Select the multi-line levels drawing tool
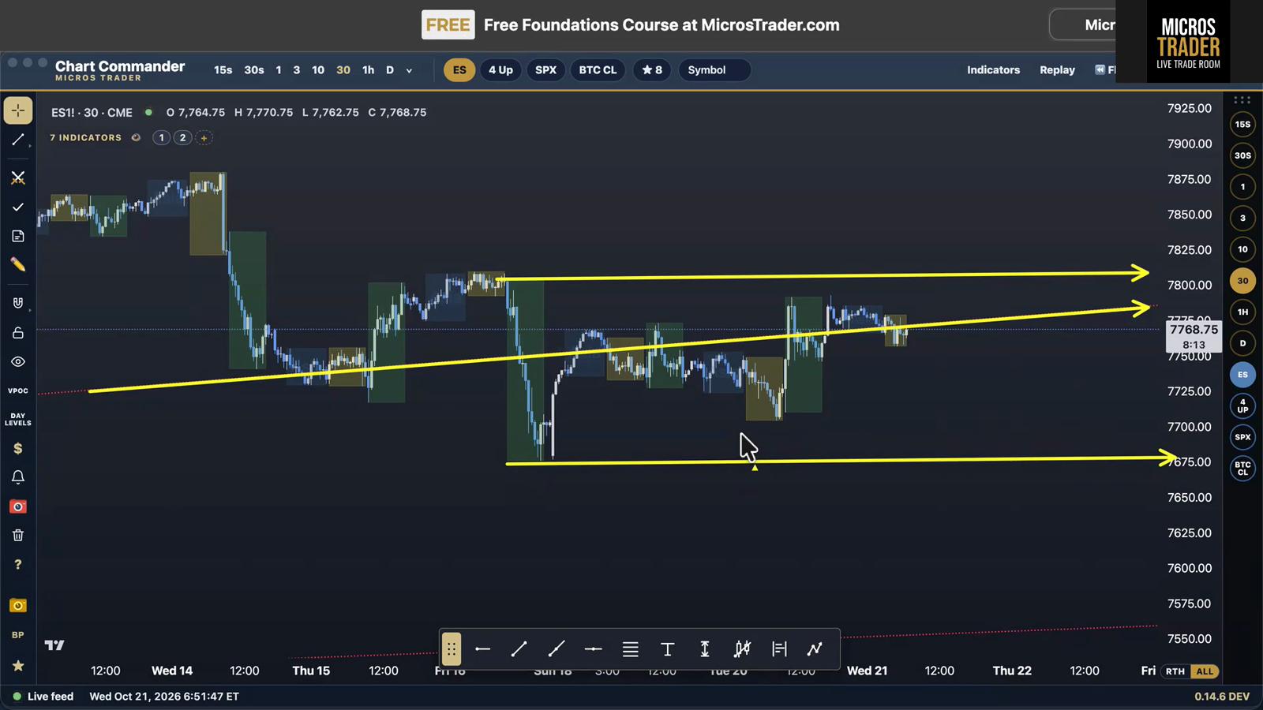Image resolution: width=1263 pixels, height=710 pixels. (x=631, y=649)
